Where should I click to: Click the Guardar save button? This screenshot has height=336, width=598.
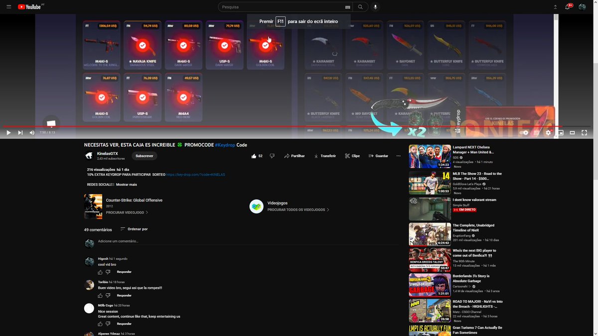pyautogui.click(x=378, y=156)
